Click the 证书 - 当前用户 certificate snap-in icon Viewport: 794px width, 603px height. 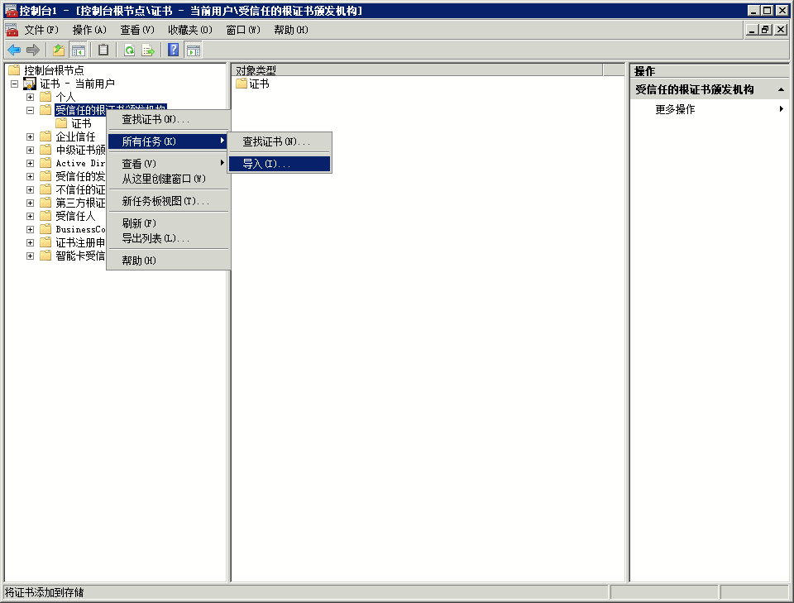(30, 84)
